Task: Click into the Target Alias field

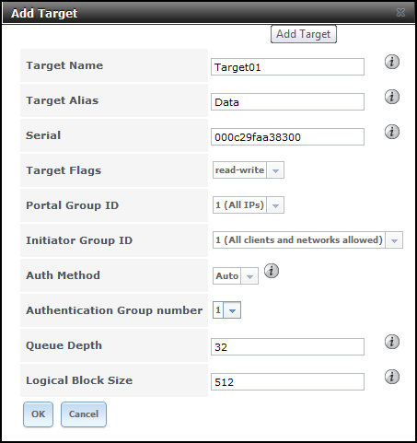Action: pyautogui.click(x=287, y=102)
